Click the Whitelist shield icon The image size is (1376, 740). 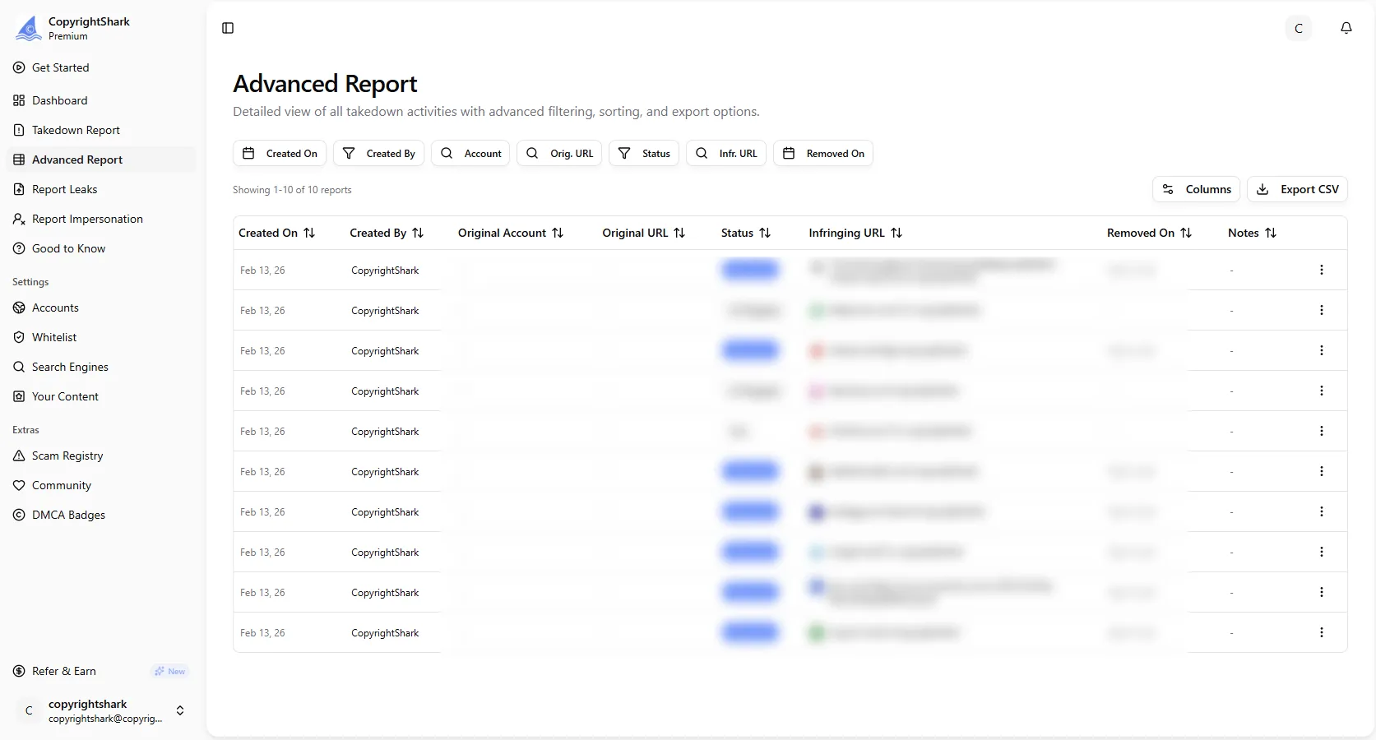18,337
